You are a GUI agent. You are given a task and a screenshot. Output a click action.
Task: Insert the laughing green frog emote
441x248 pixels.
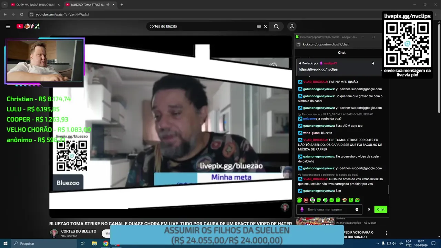click(319, 200)
